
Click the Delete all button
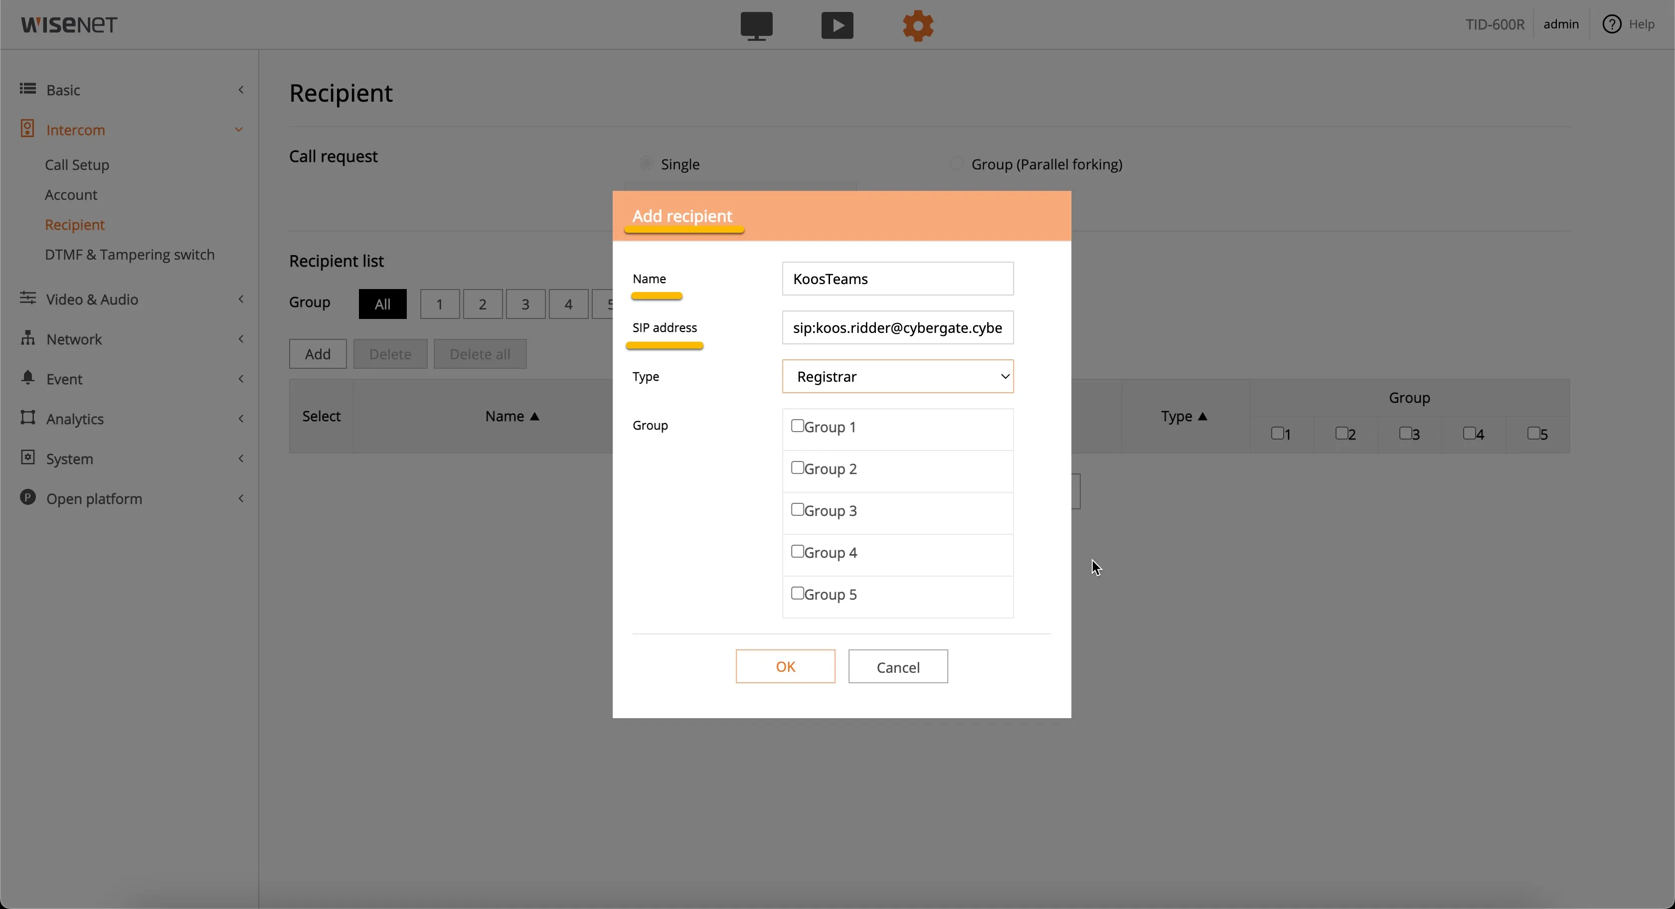(480, 354)
